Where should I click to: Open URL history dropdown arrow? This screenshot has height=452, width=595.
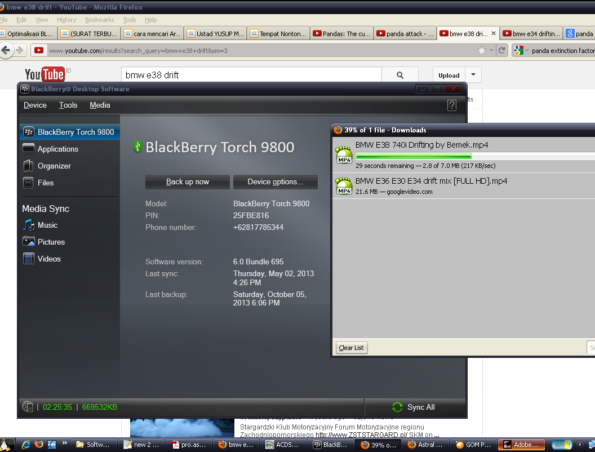[491, 50]
